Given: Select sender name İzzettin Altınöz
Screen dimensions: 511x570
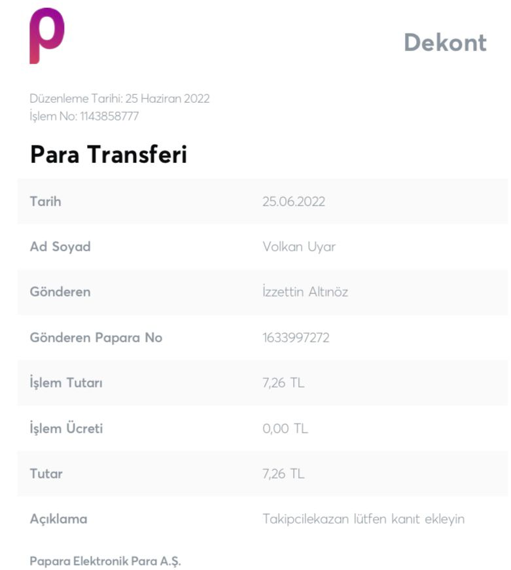Looking at the screenshot, I should pos(306,292).
